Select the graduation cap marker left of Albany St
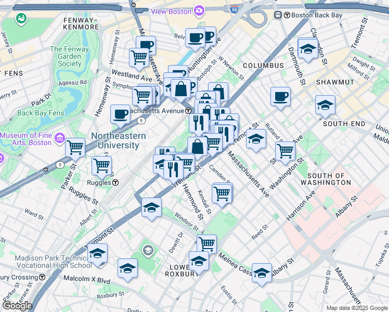Screen dimensions: 389x312 [x=262, y=273]
